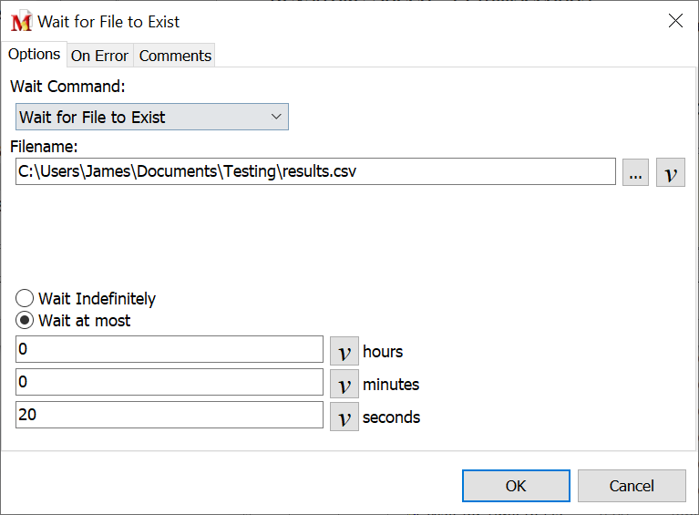The image size is (699, 515).
Task: Click the hours input field
Action: [170, 350]
